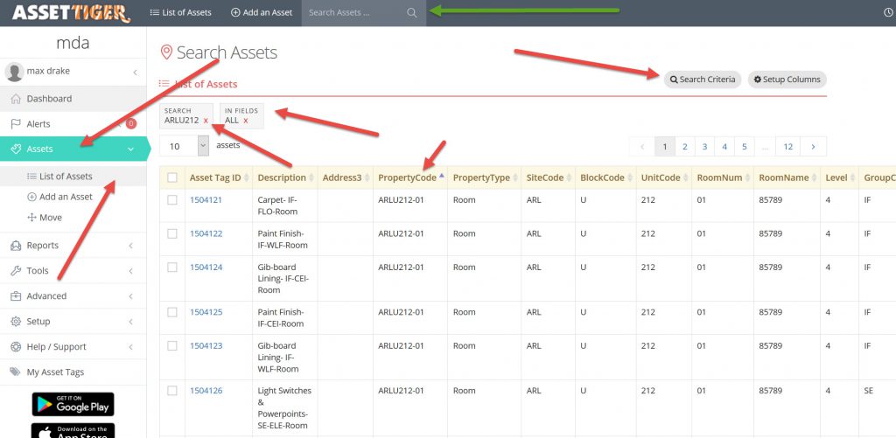Open My Asset Tags in sidebar
Image resolution: width=896 pixels, height=438 pixels.
point(55,372)
